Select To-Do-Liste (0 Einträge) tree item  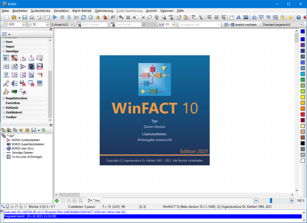pyautogui.click(x=27, y=157)
